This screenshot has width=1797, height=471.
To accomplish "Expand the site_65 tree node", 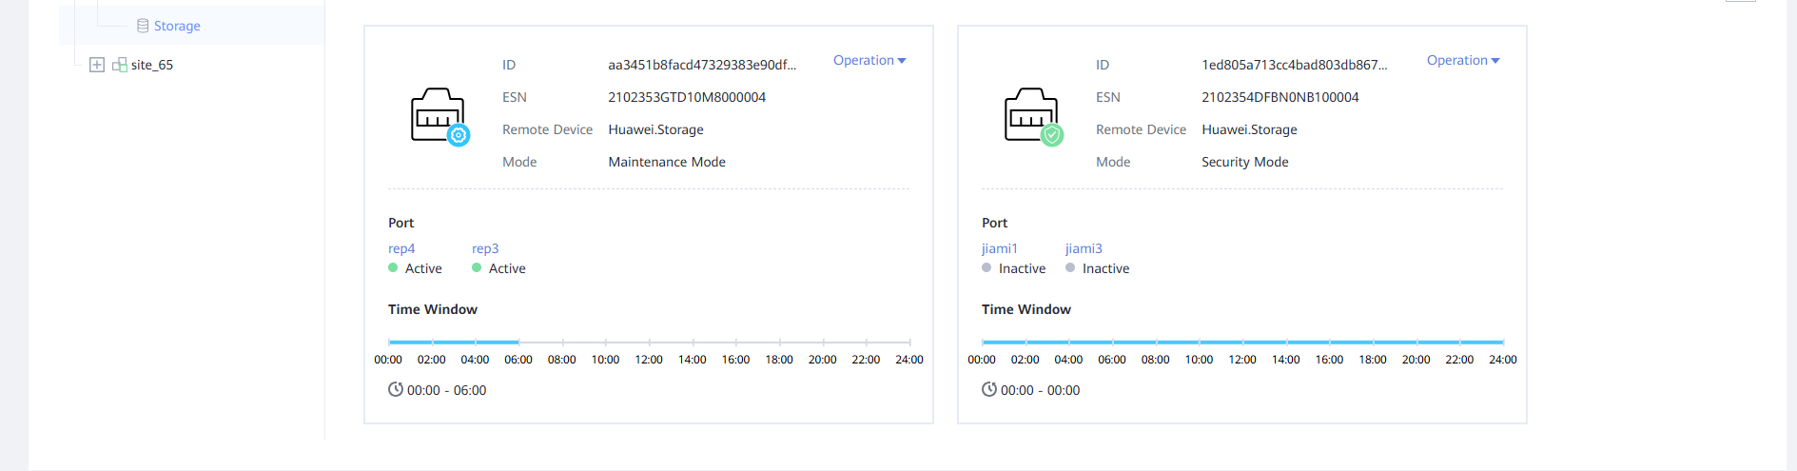I will coord(96,65).
